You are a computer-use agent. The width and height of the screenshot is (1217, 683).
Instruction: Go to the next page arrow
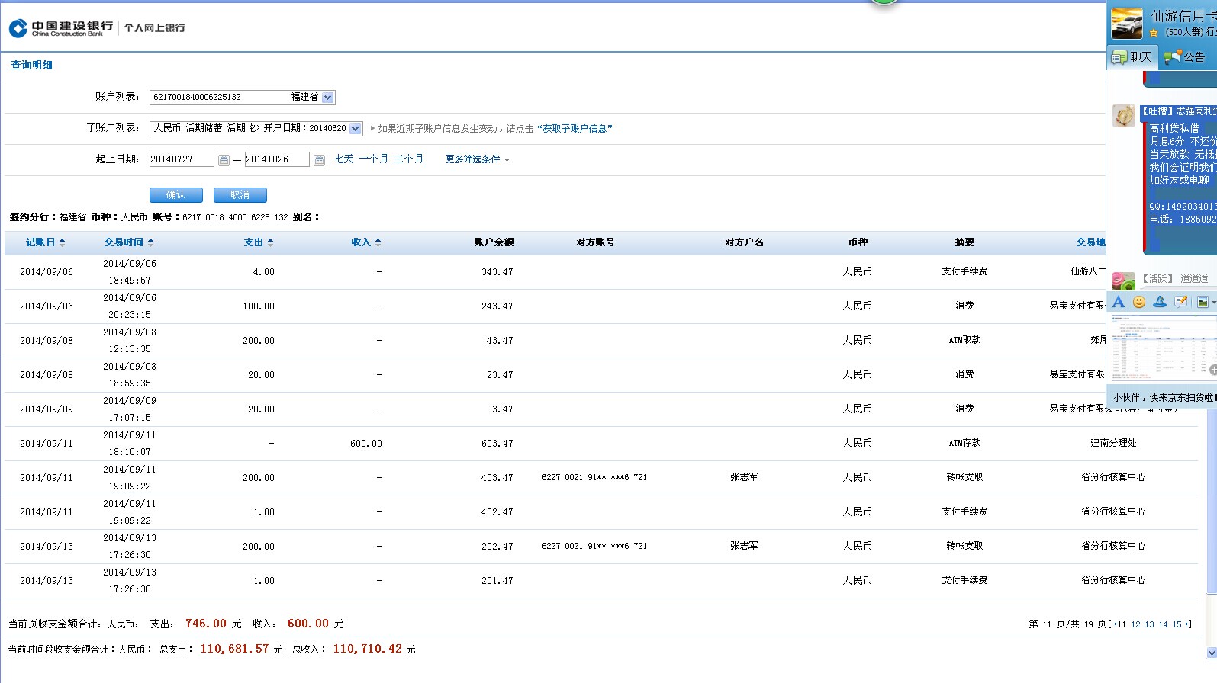[x=1188, y=624]
